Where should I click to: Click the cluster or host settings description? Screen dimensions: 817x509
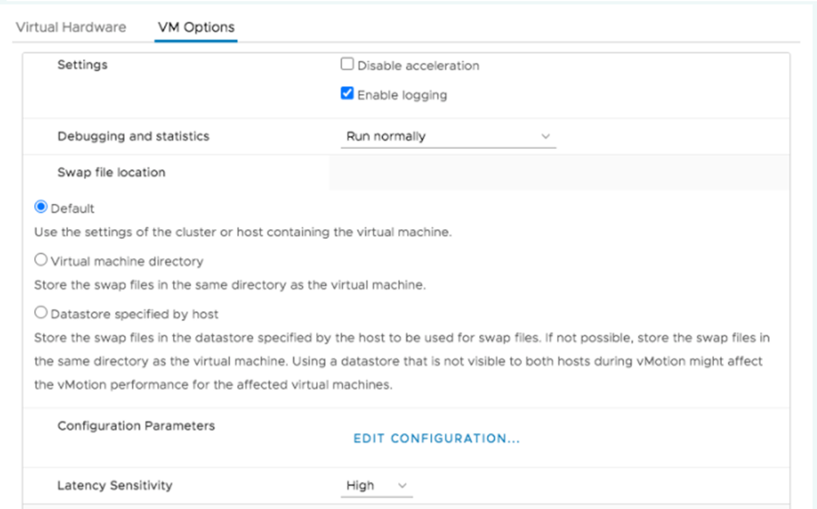243,233
